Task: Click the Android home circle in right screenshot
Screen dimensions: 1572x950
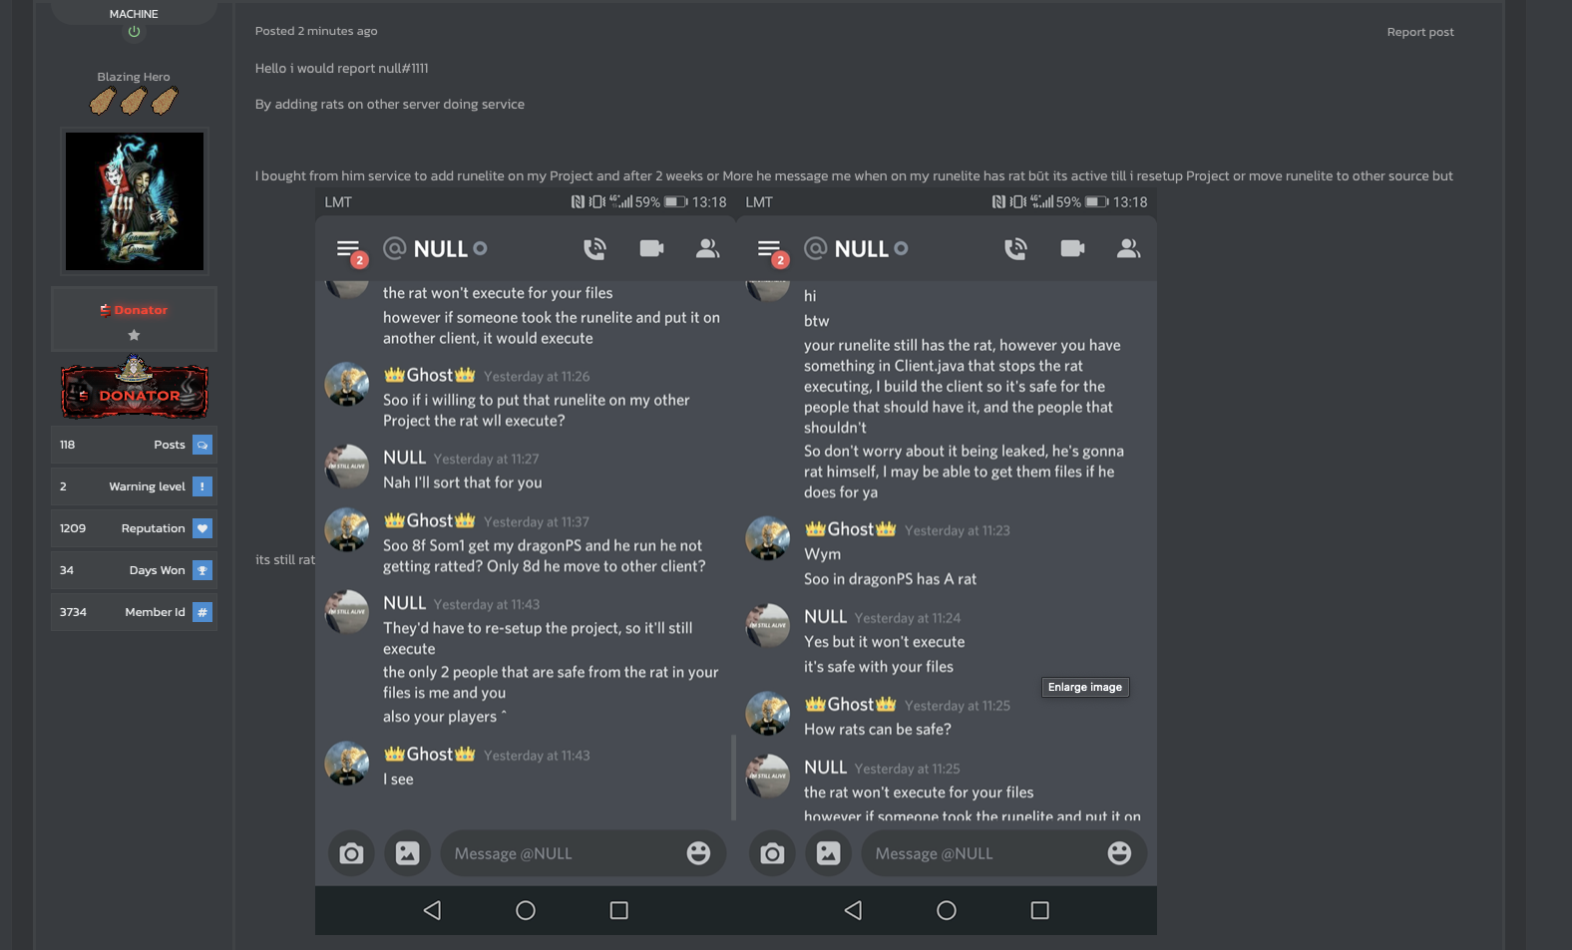Action: [947, 910]
